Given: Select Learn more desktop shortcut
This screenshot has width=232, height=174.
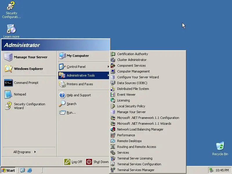Looking at the screenshot, I should pyautogui.click(x=11, y=31).
